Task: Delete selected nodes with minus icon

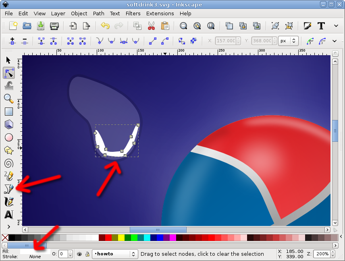Action: click(25, 41)
